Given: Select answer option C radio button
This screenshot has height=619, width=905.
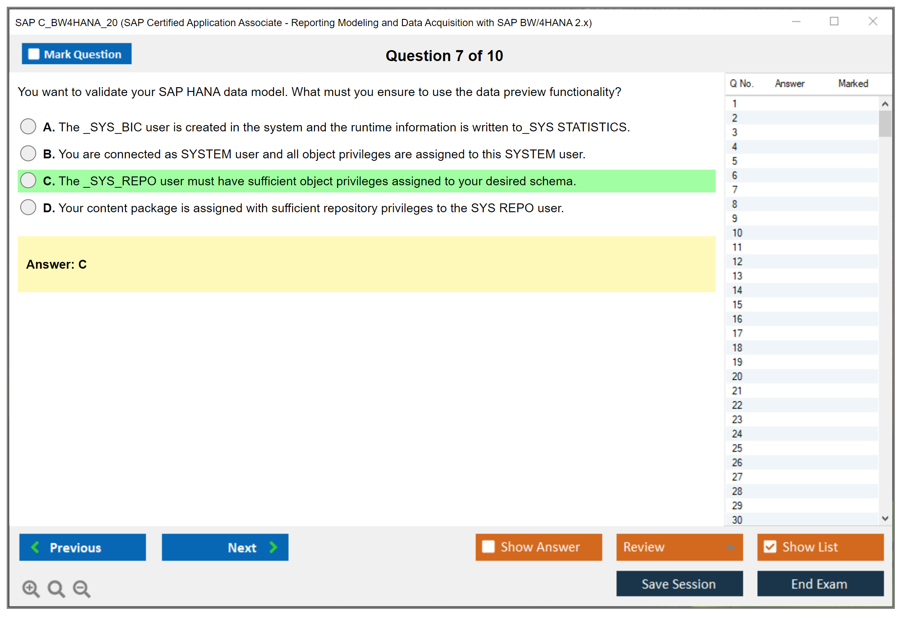Looking at the screenshot, I should pyautogui.click(x=28, y=180).
